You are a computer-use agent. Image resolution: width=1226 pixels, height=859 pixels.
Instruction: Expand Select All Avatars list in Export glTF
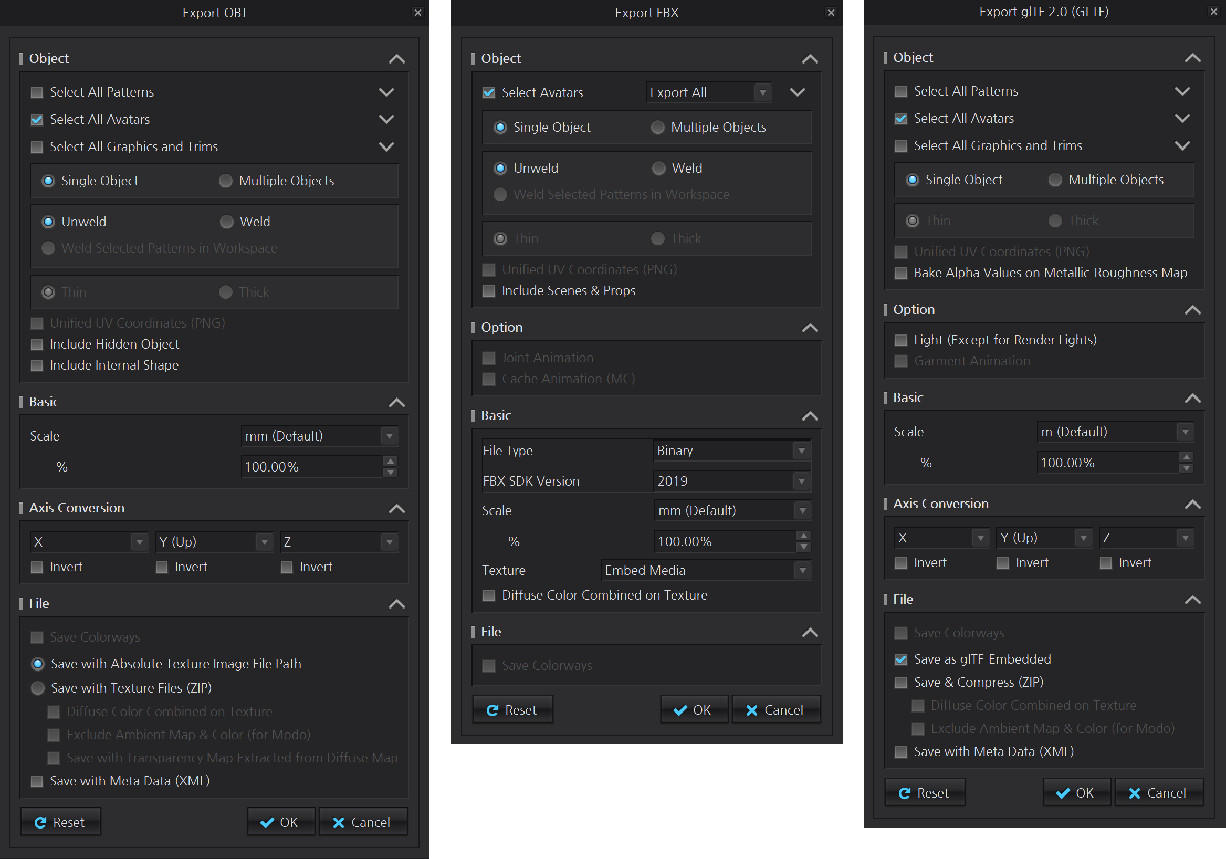(1183, 119)
